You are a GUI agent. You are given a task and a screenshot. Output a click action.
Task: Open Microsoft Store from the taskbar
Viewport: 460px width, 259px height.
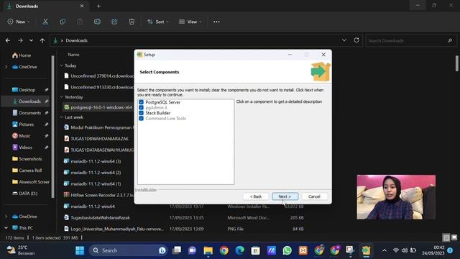(256, 250)
